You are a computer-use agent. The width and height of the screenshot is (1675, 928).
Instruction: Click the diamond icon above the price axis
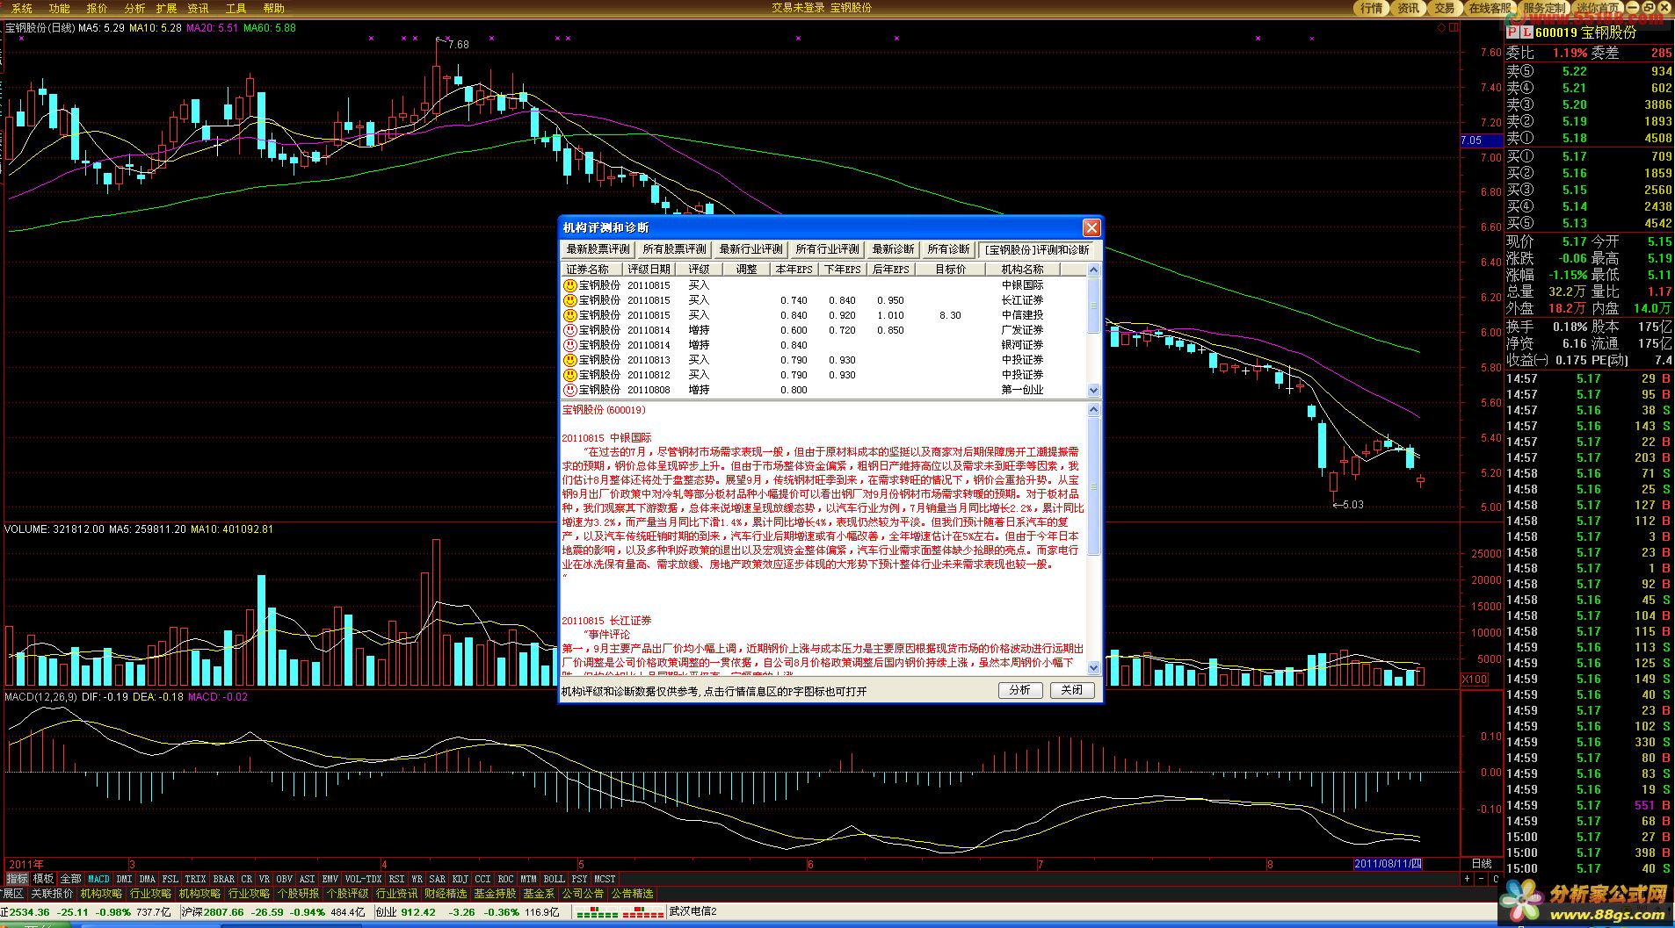1441,28
